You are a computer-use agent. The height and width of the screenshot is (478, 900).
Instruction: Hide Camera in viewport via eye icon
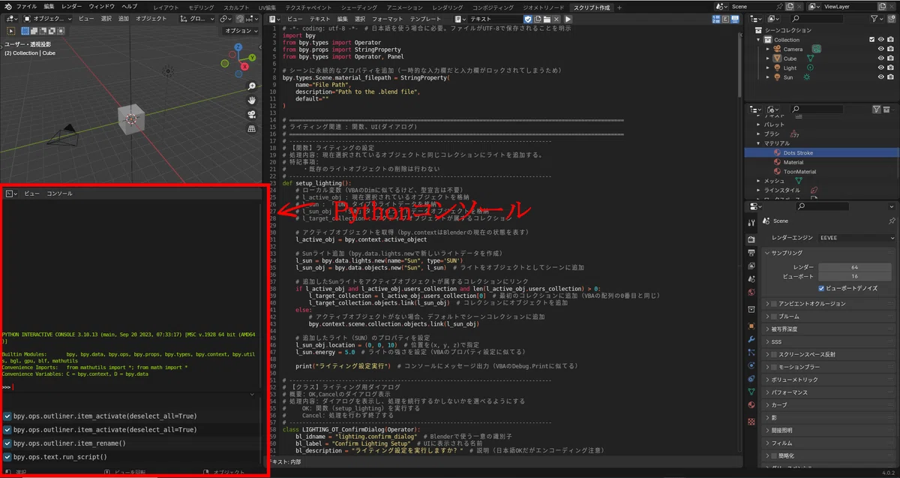[880, 49]
